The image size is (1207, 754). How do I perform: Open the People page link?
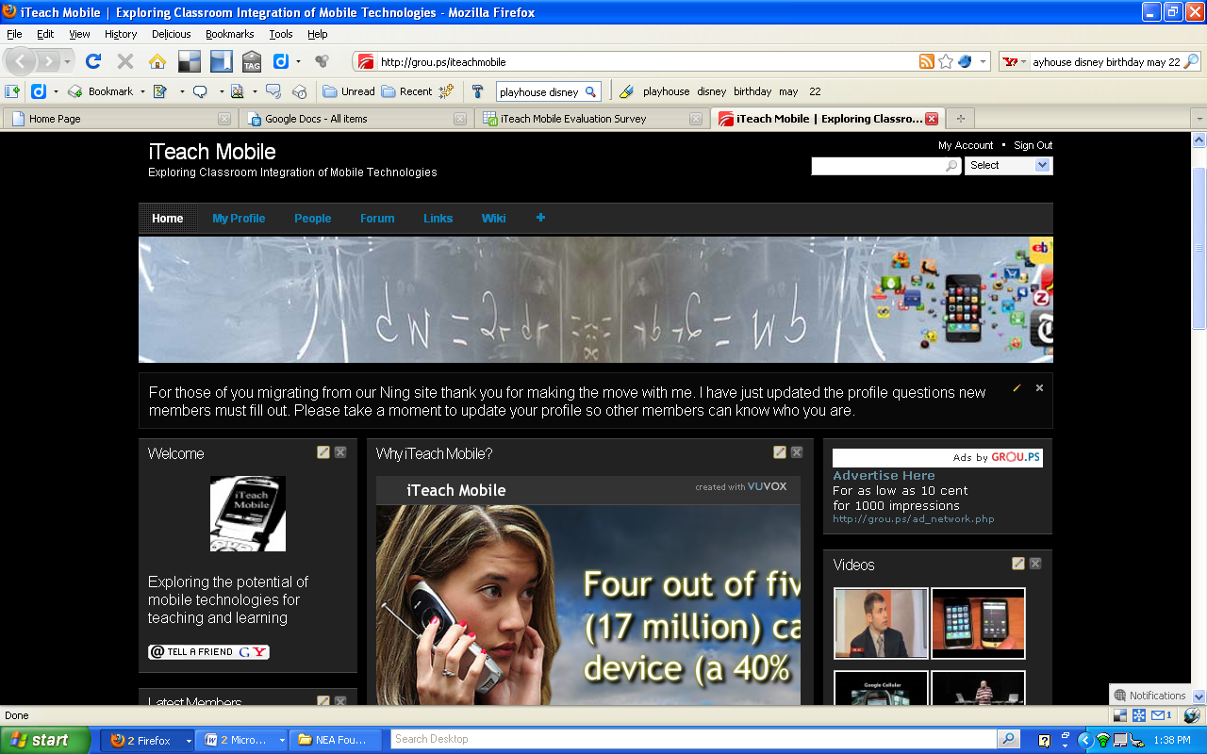point(312,218)
